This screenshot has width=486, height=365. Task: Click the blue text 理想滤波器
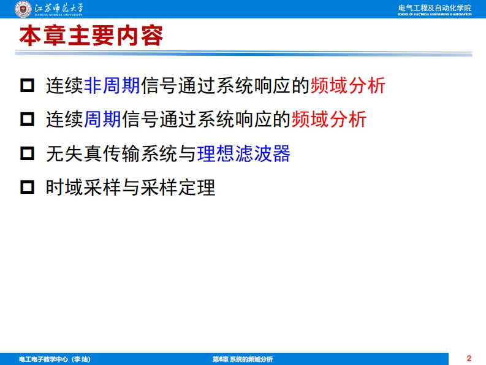(x=243, y=153)
